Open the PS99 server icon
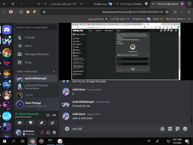Screen dimensions: 193x145 click(x=7, y=63)
